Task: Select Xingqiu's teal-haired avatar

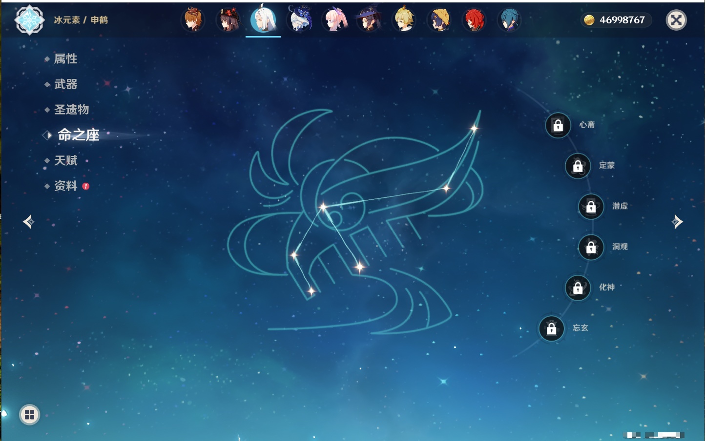Action: click(509, 20)
